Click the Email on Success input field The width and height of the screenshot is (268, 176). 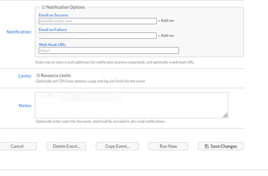click(x=98, y=21)
